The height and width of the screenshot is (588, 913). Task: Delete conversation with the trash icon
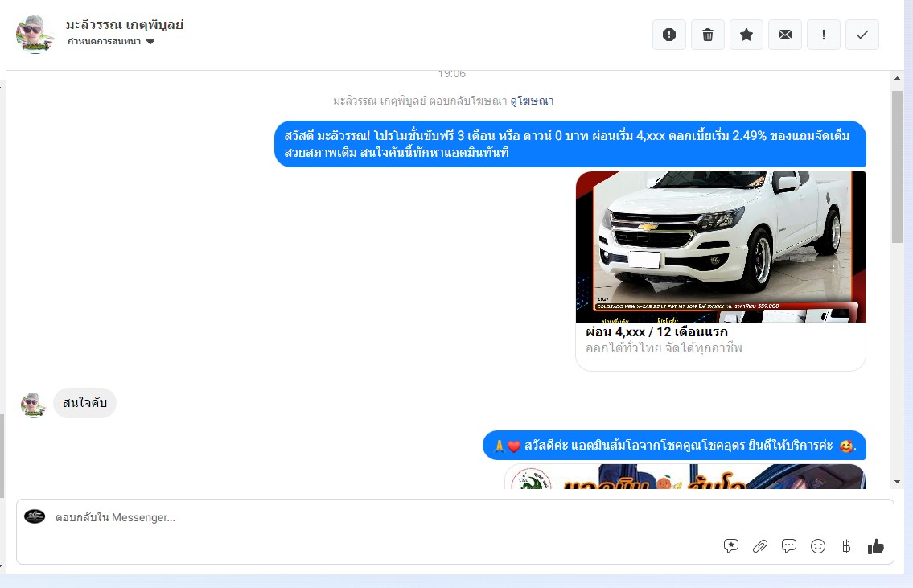click(x=708, y=35)
